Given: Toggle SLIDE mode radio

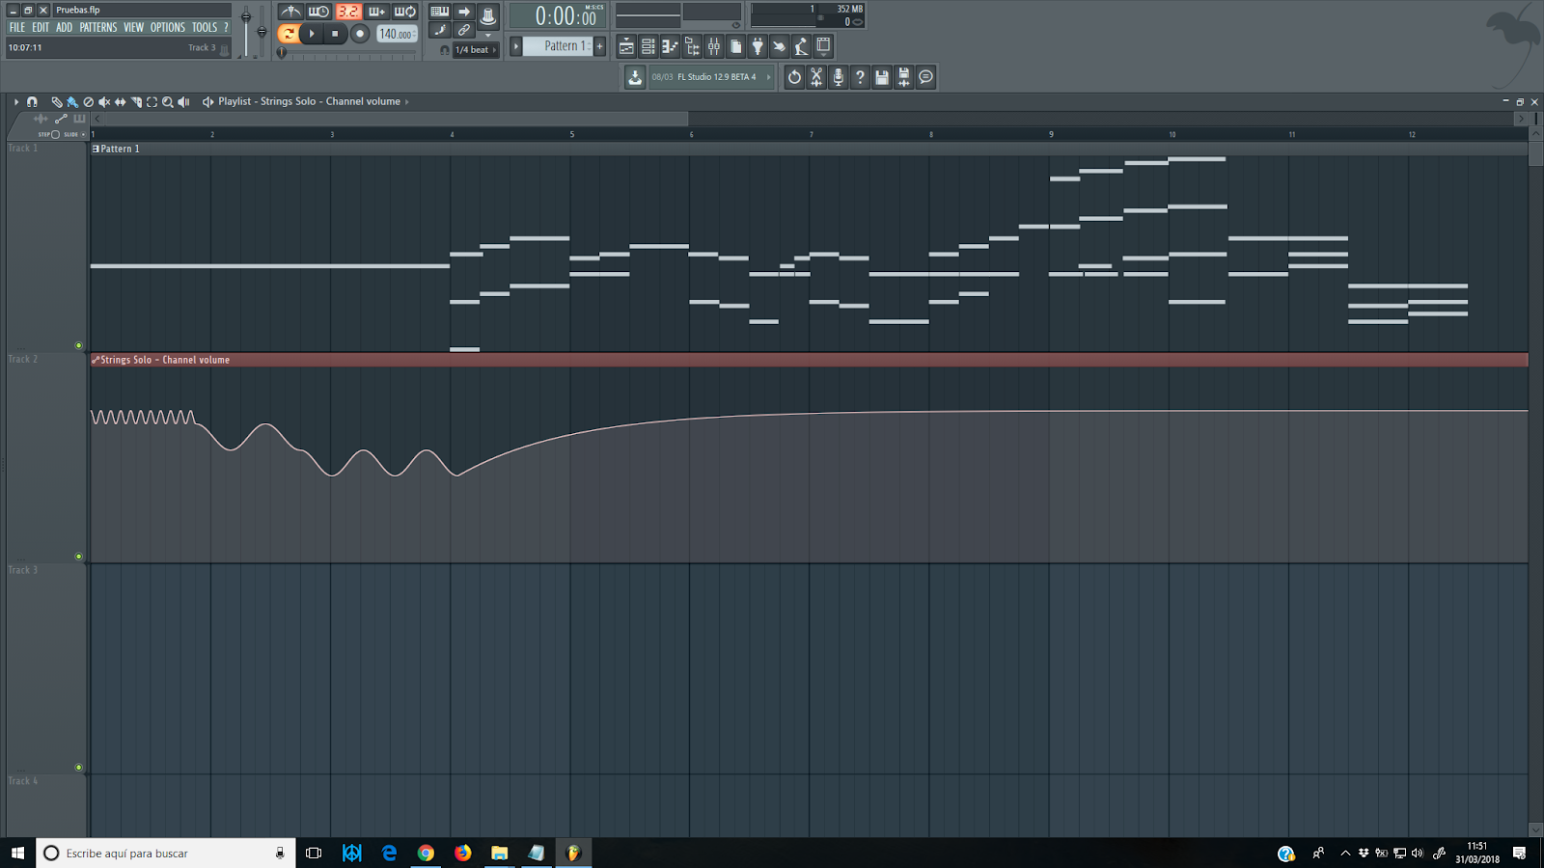Looking at the screenshot, I should point(83,134).
